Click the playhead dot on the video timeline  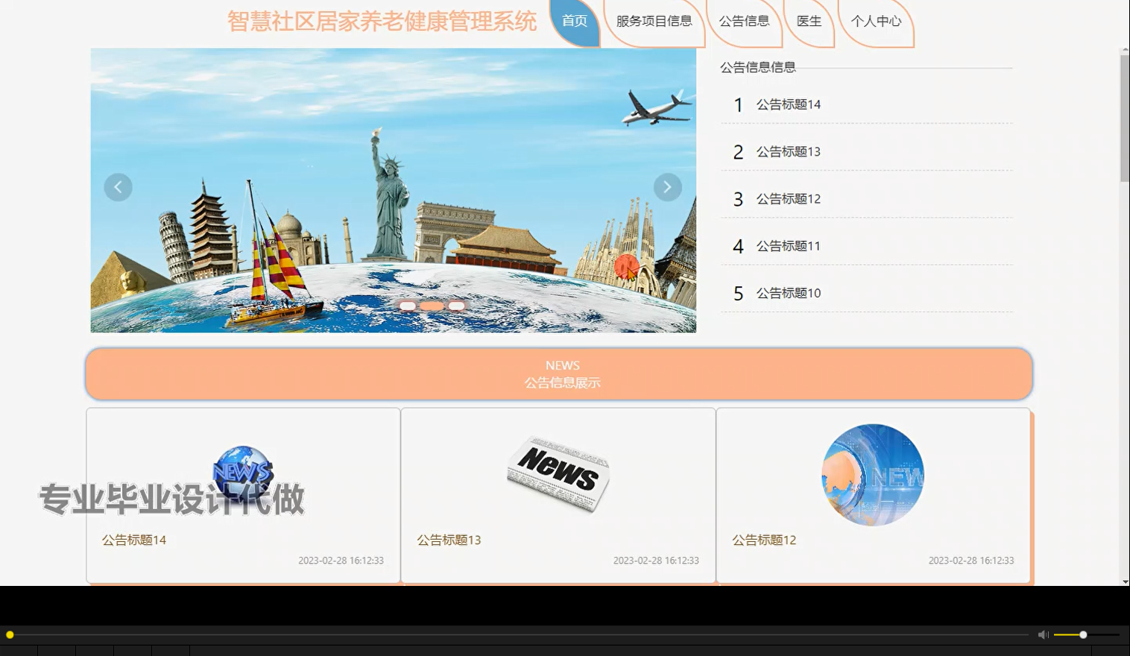point(10,634)
